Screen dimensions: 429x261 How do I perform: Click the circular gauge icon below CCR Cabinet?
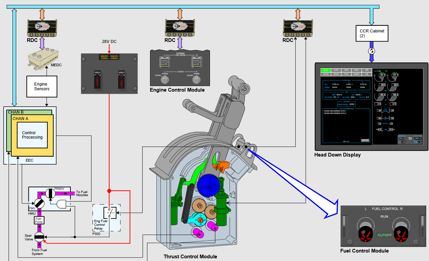[x=371, y=51]
